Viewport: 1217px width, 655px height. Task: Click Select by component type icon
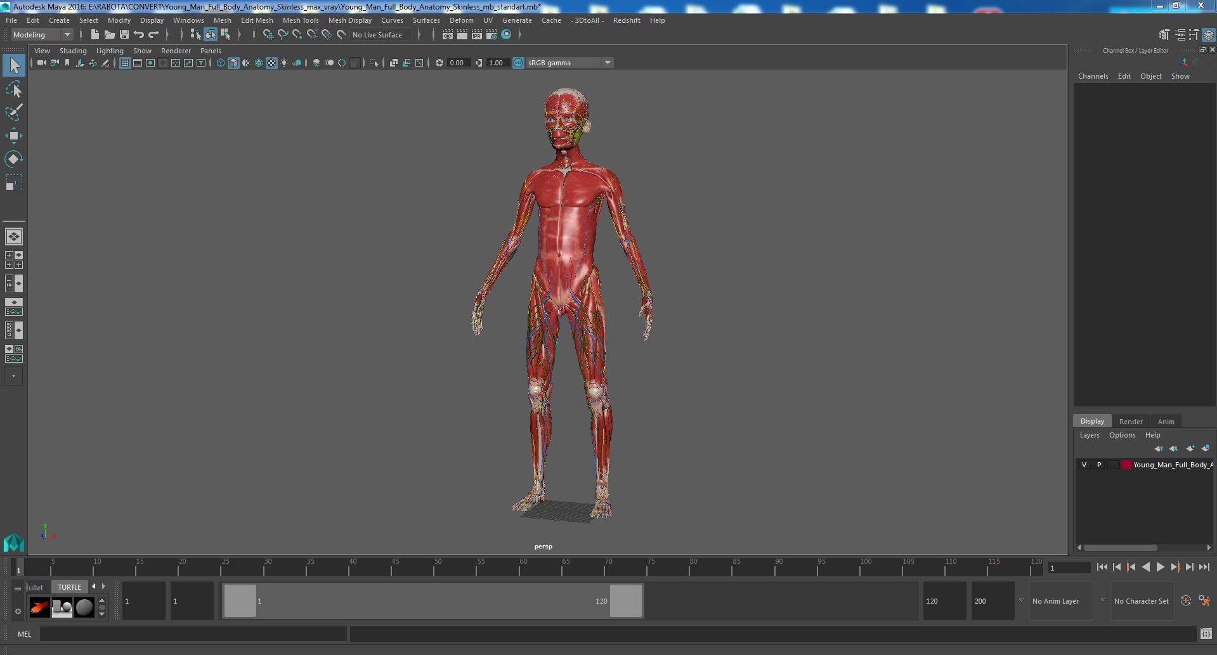[225, 35]
